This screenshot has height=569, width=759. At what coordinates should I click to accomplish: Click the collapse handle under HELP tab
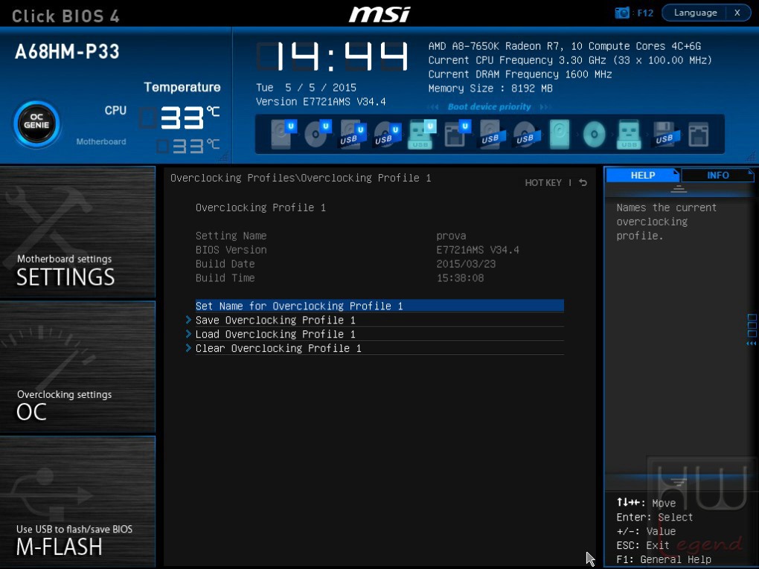click(x=679, y=189)
